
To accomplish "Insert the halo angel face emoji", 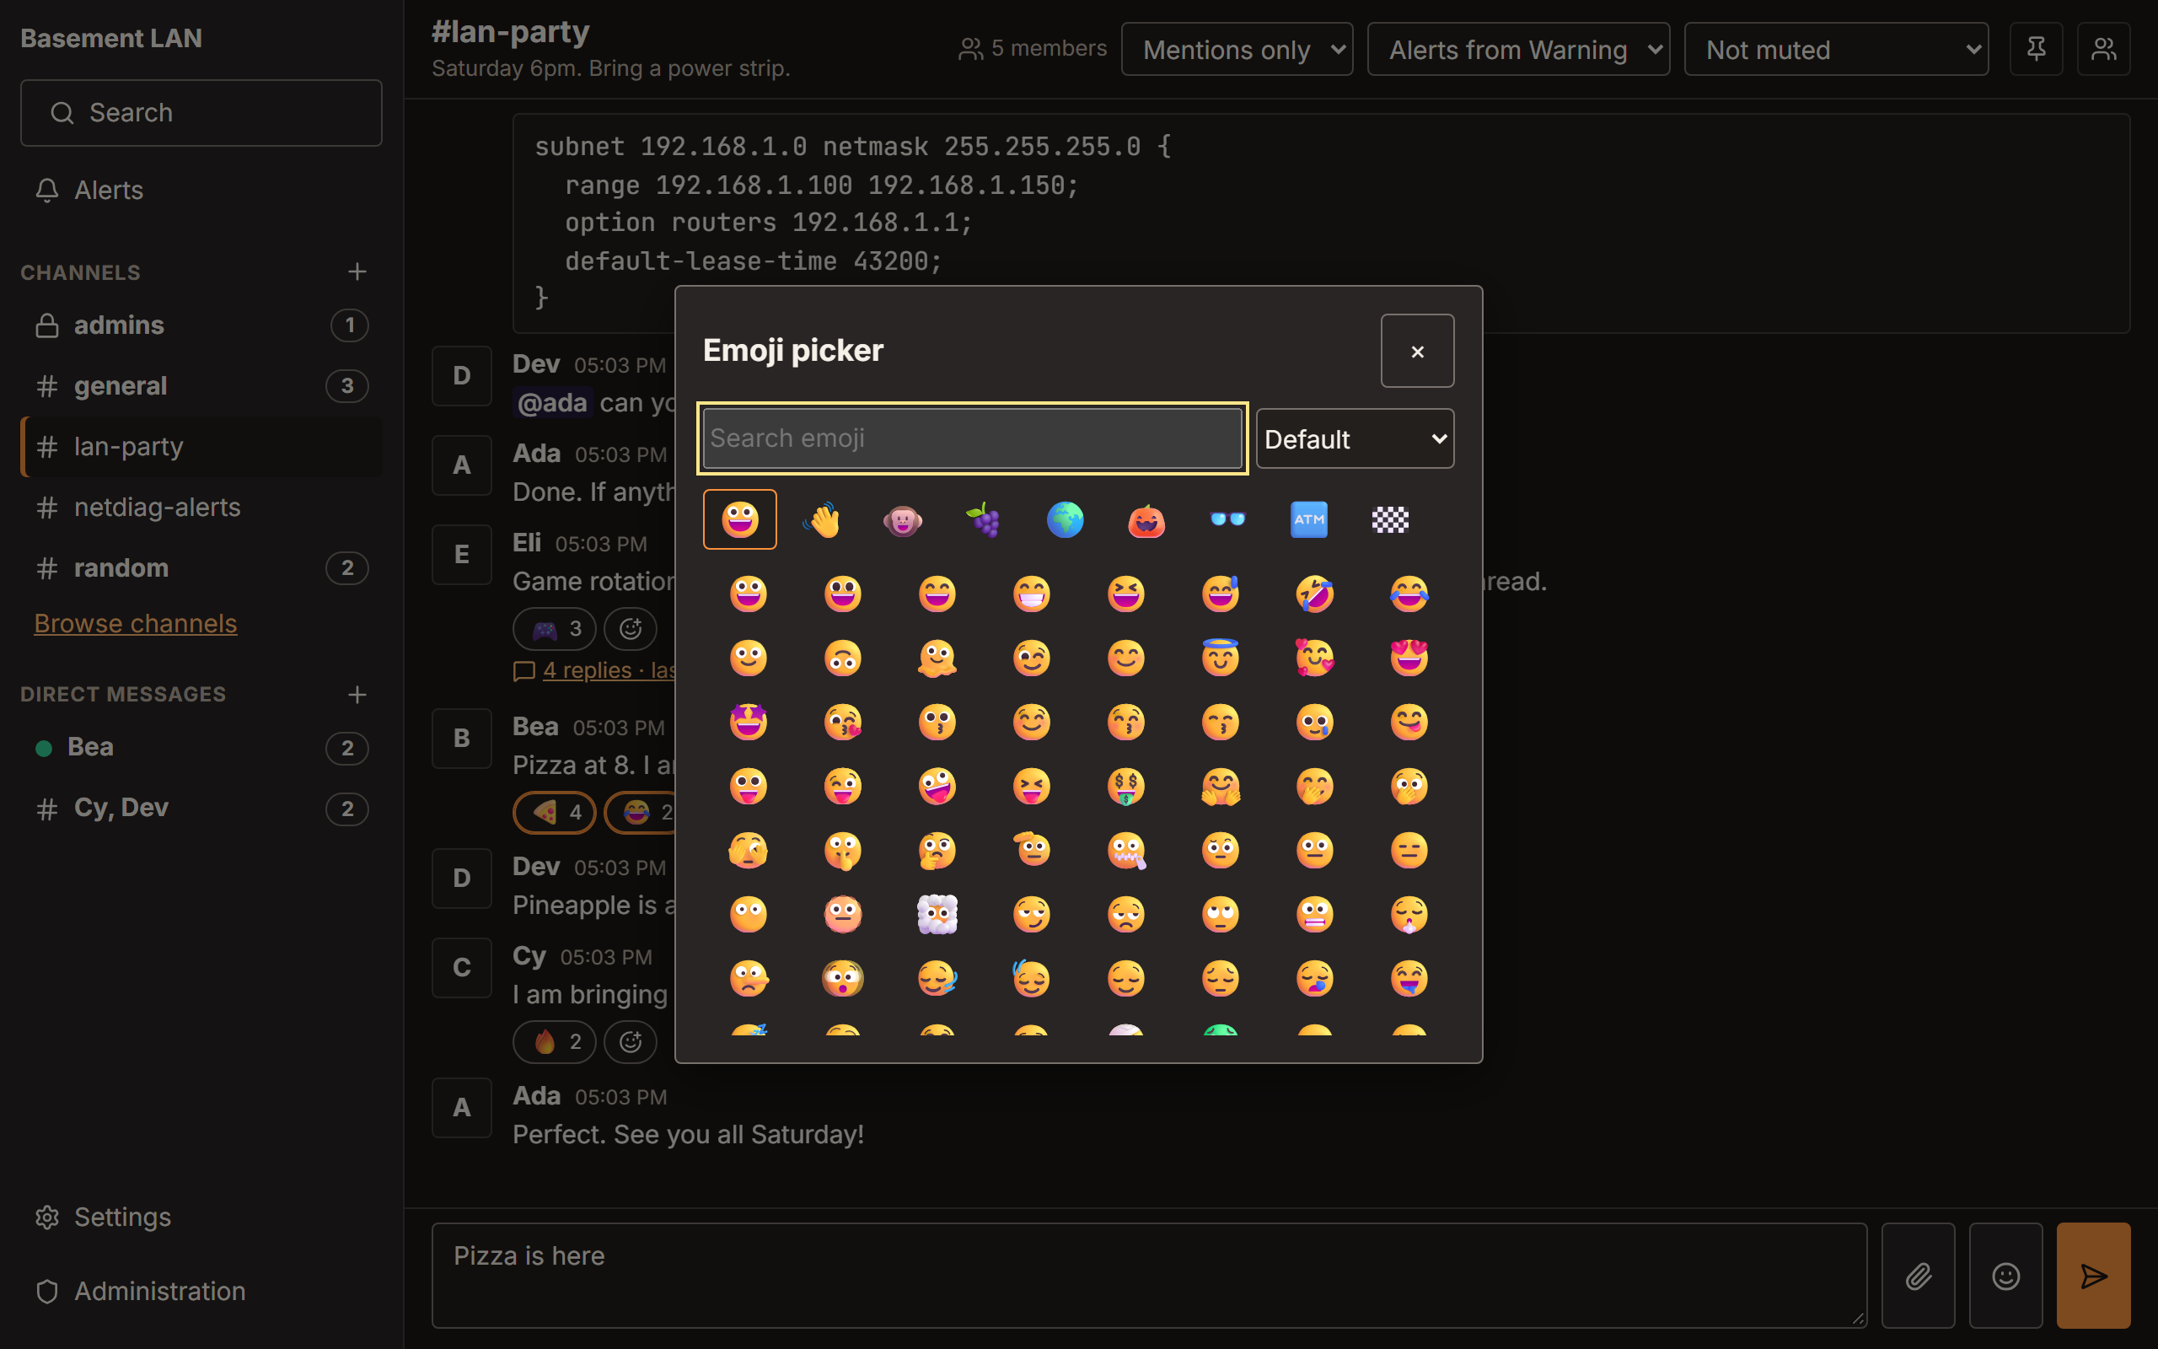I will pyautogui.click(x=1220, y=658).
